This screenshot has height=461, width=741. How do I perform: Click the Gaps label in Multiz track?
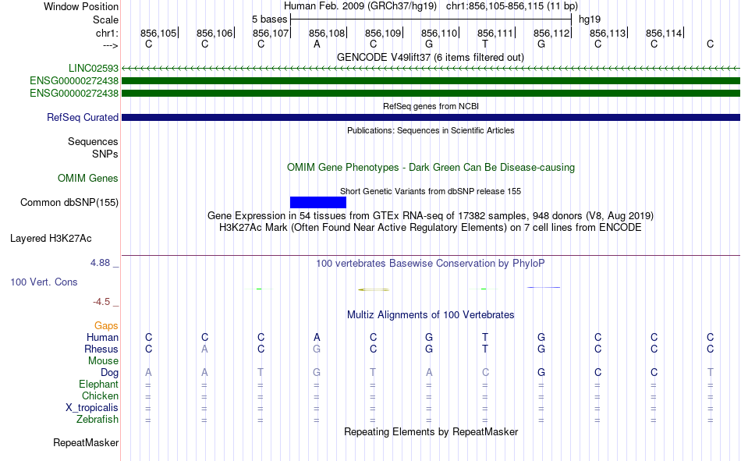pyautogui.click(x=106, y=326)
